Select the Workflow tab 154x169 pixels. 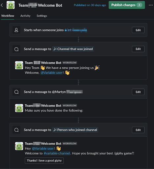pos(8,16)
